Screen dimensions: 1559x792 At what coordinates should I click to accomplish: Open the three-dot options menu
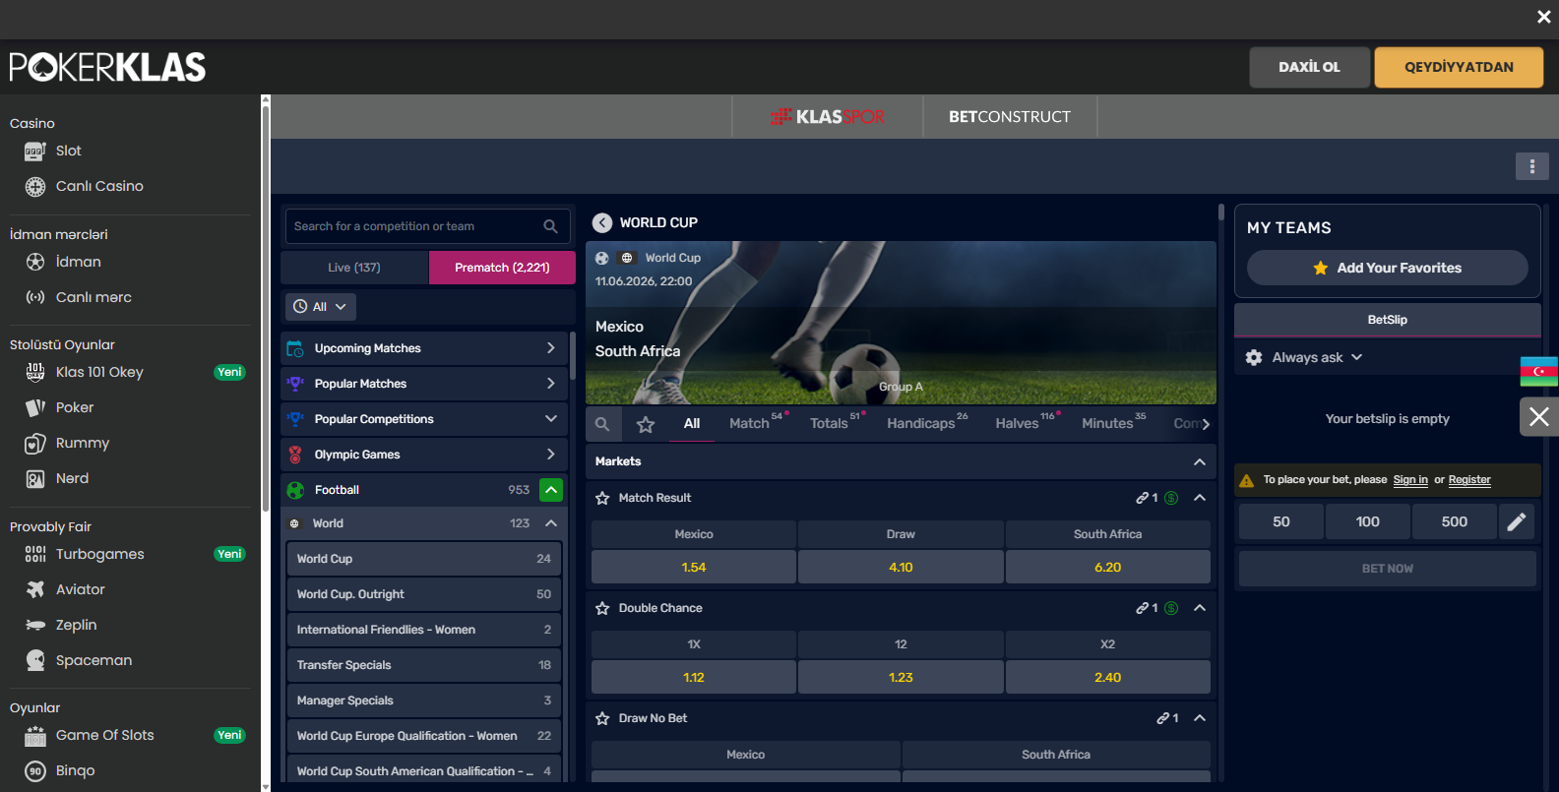click(x=1531, y=166)
